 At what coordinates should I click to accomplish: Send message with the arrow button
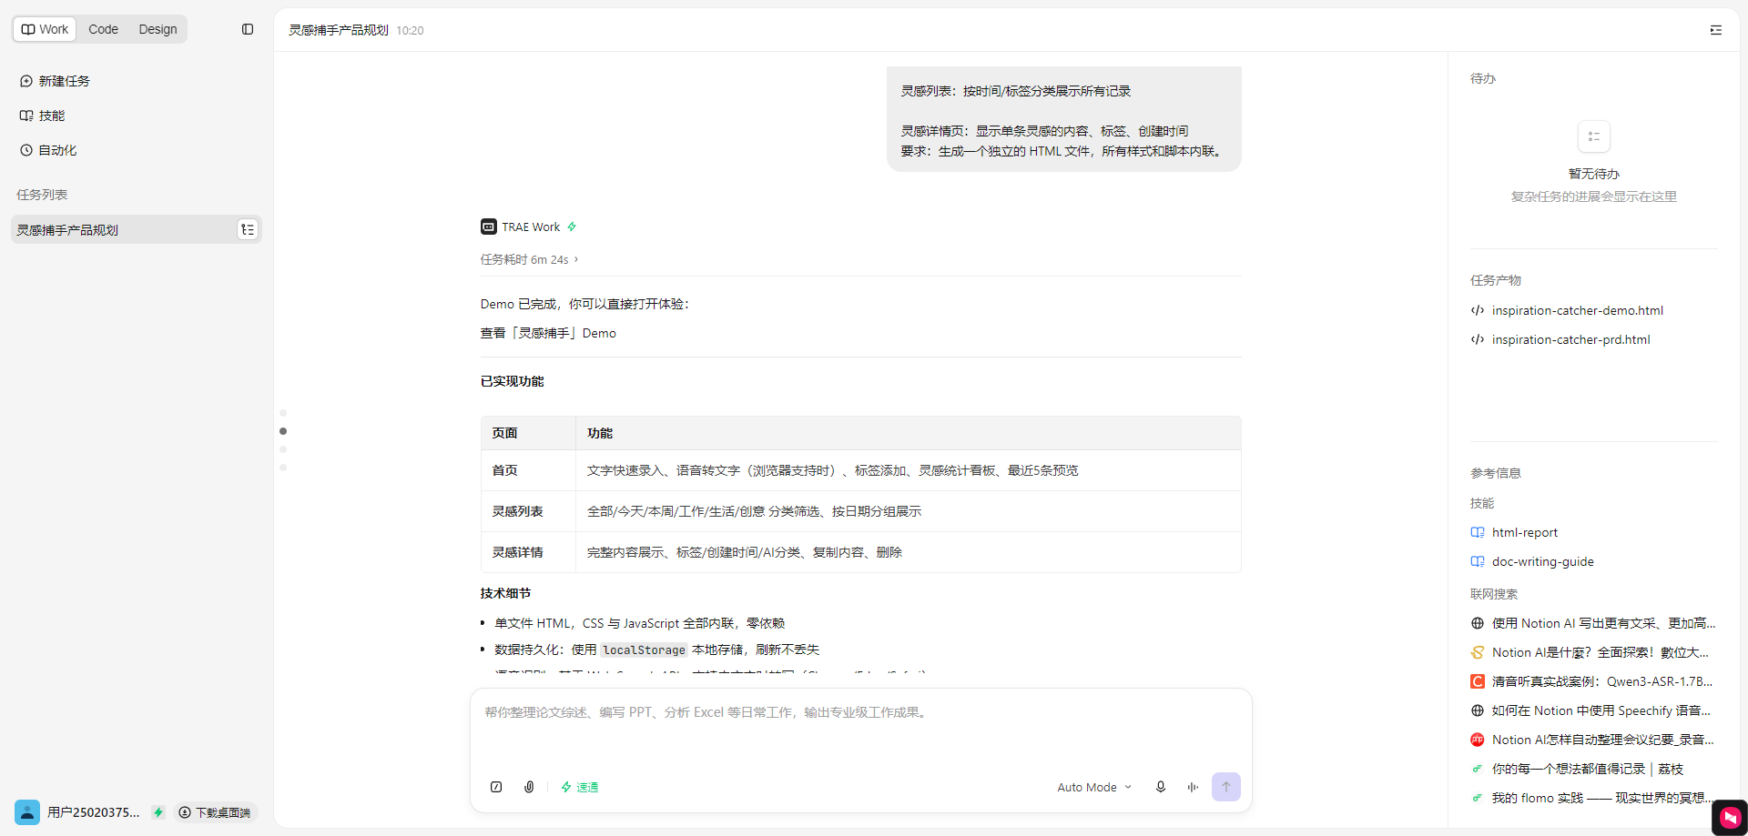point(1226,787)
